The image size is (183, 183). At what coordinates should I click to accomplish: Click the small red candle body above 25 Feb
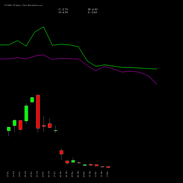coord(44,126)
